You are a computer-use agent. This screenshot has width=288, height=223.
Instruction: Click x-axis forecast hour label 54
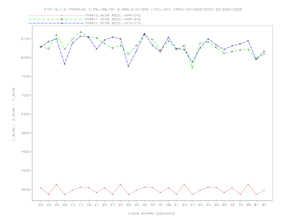point(184,205)
